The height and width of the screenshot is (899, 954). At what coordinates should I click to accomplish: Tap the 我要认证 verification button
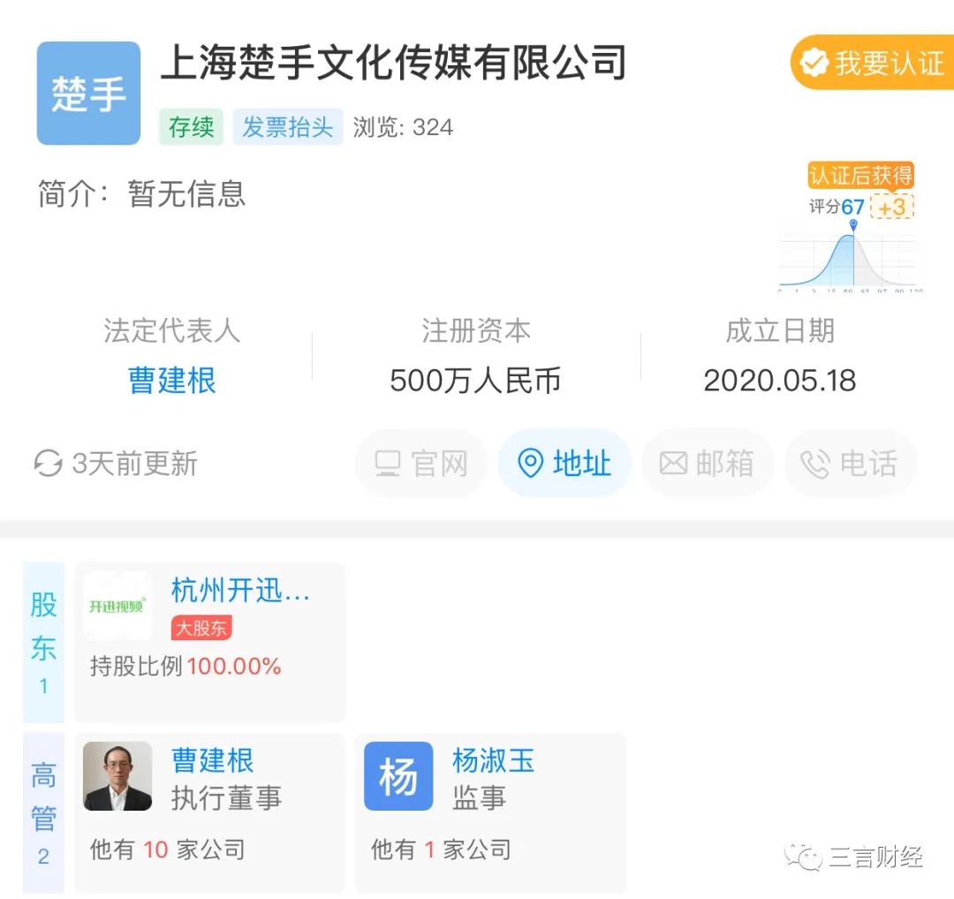pyautogui.click(x=872, y=63)
